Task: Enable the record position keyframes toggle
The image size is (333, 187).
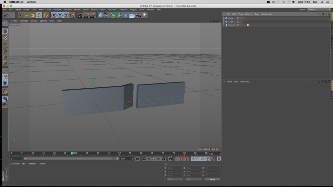Action: point(193,159)
